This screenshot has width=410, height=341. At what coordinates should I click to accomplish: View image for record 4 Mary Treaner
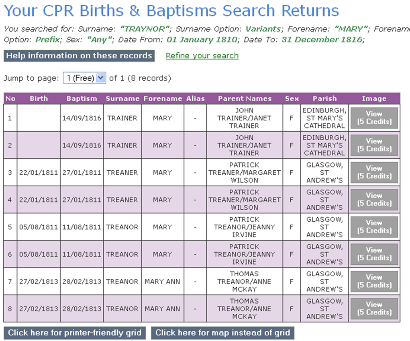pos(374,200)
